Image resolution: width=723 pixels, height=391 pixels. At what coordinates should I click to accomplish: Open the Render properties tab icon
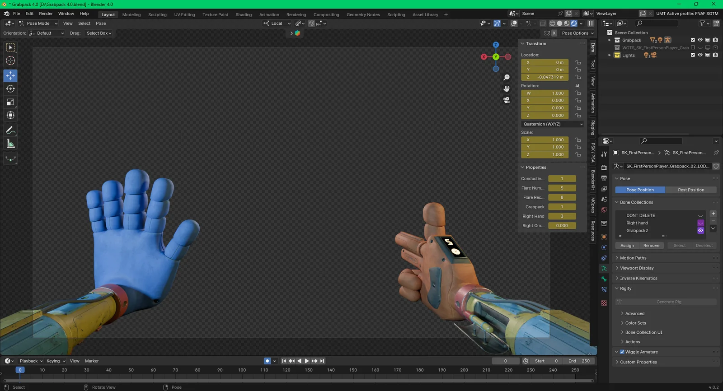click(x=604, y=168)
